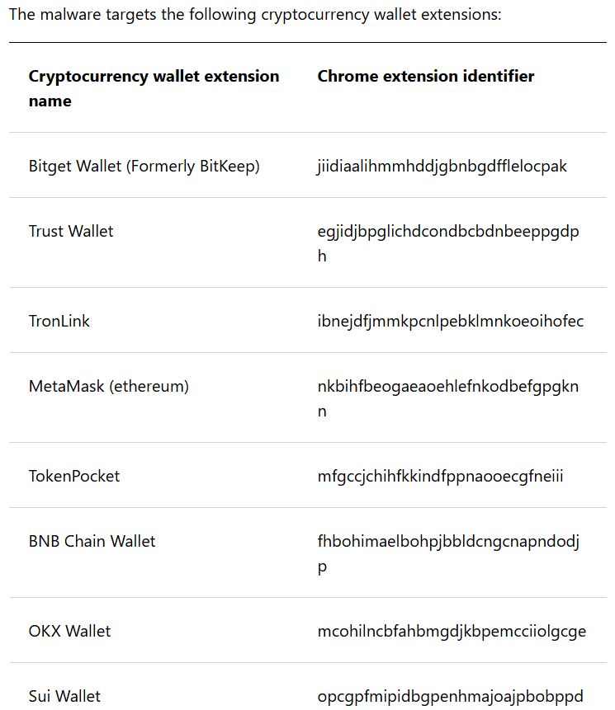This screenshot has height=710, width=615.
Task: Click the TronLink identifier starting 'ibnejdfjmm'
Action: [x=450, y=321]
